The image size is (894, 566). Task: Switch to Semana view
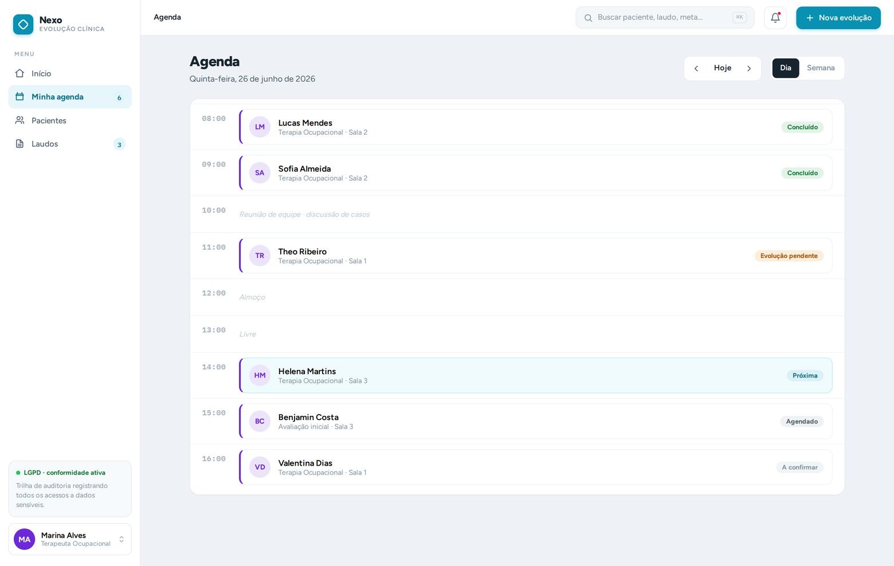(x=821, y=68)
